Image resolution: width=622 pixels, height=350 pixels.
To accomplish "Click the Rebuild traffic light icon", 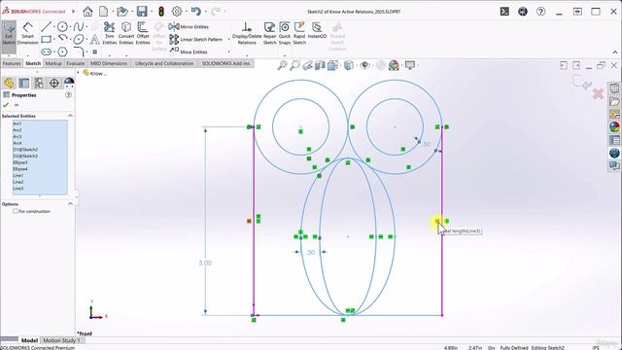I will 161,12.
